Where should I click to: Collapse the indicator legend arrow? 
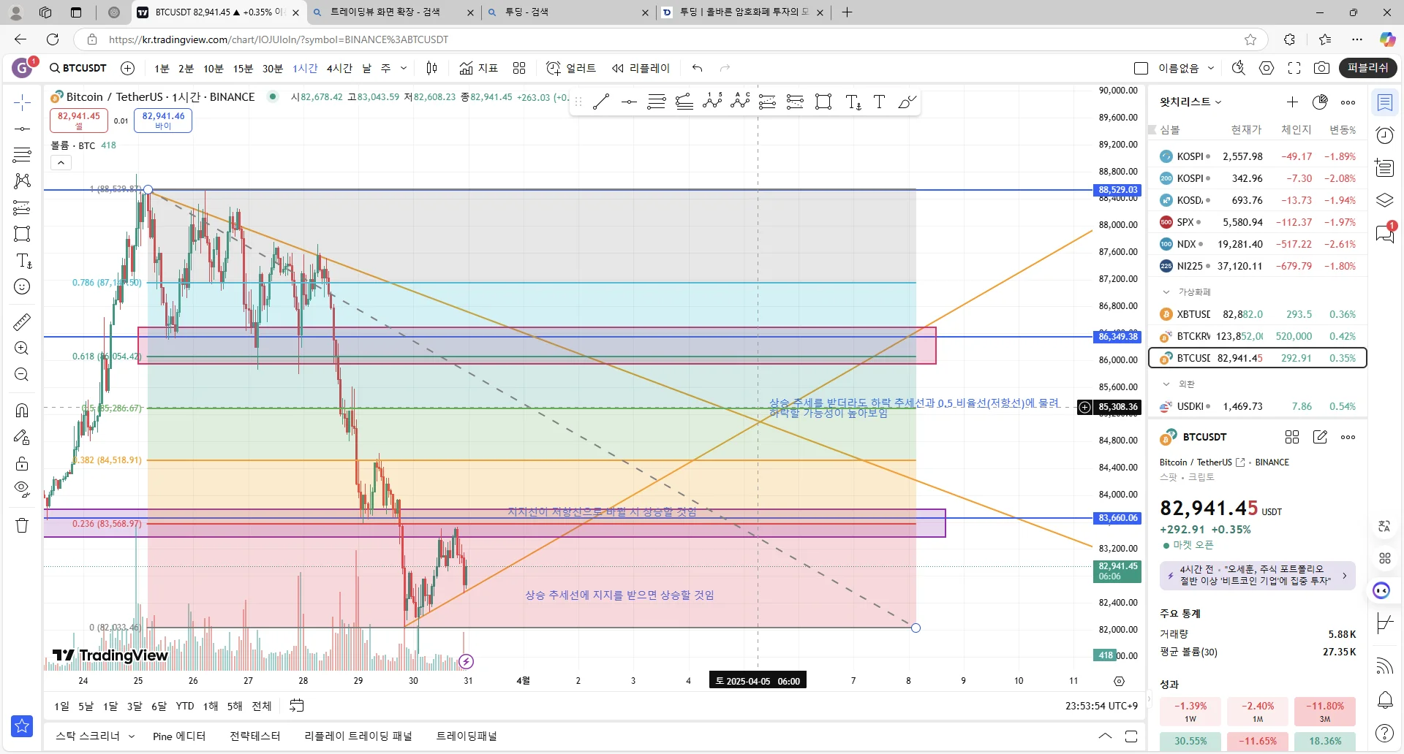coord(61,163)
